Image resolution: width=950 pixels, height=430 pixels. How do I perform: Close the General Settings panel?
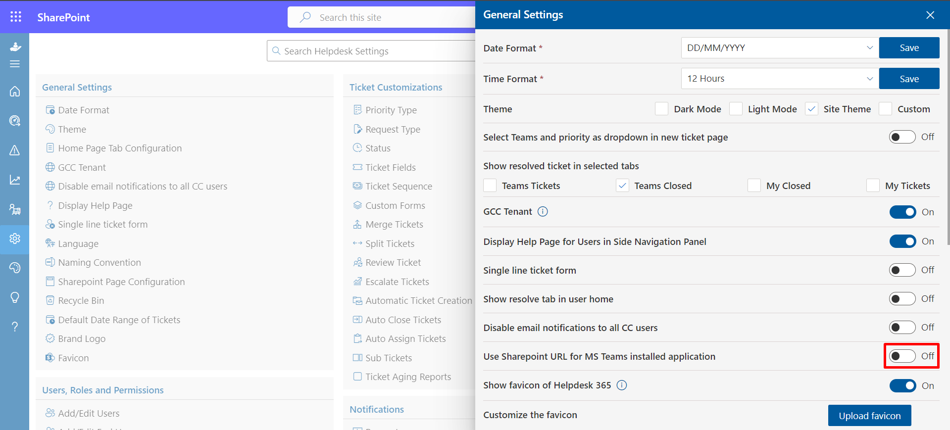[930, 15]
